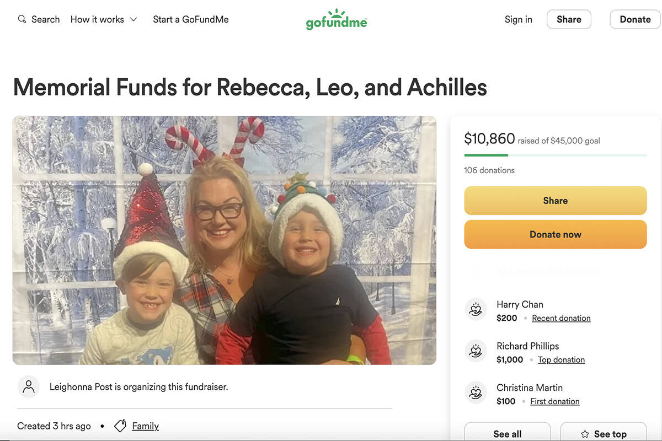Open the Top donation link
The width and height of the screenshot is (662, 441).
pyautogui.click(x=561, y=360)
